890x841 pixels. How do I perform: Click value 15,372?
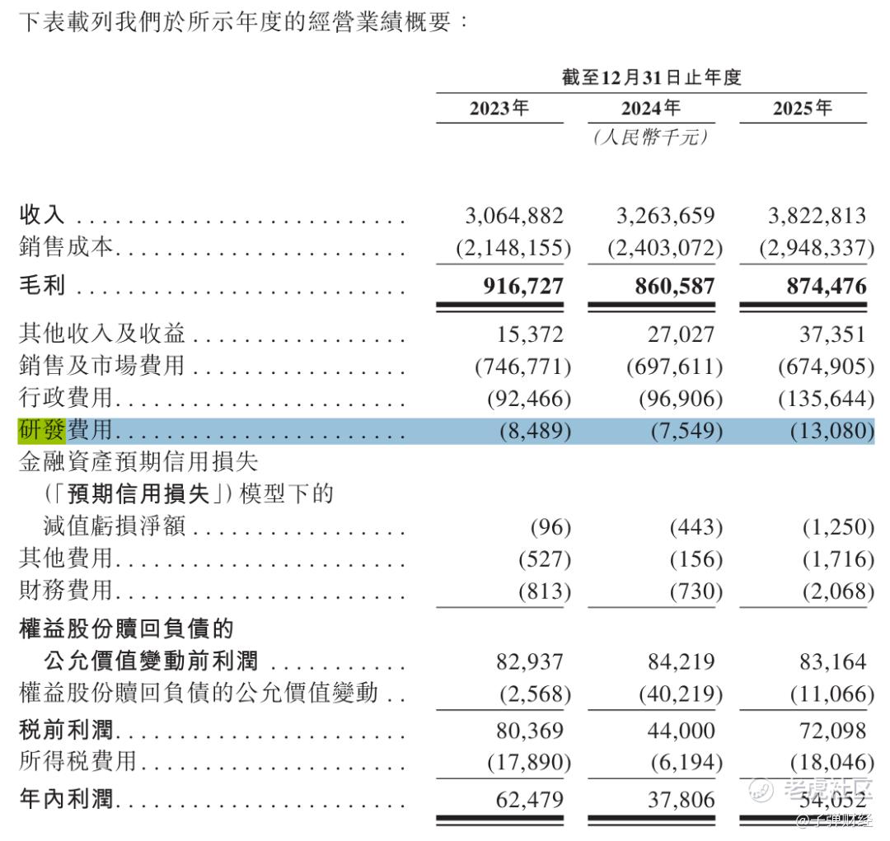click(530, 334)
